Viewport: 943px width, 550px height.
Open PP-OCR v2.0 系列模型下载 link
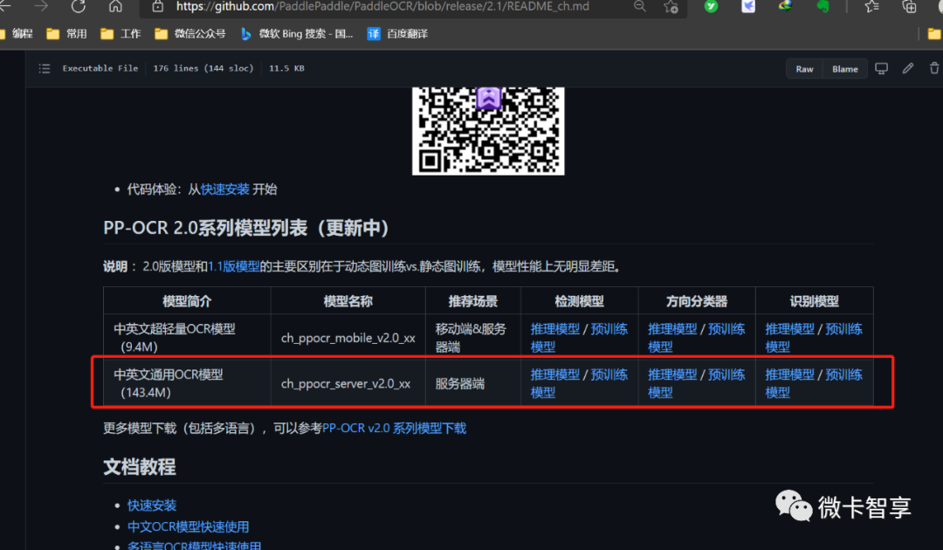pyautogui.click(x=394, y=428)
